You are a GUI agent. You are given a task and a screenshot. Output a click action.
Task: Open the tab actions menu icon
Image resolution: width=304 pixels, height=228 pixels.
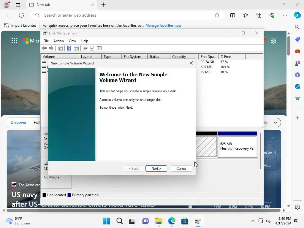click(x=18, y=5)
